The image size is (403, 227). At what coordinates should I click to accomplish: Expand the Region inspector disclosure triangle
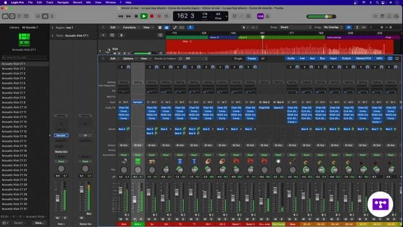[52, 28]
